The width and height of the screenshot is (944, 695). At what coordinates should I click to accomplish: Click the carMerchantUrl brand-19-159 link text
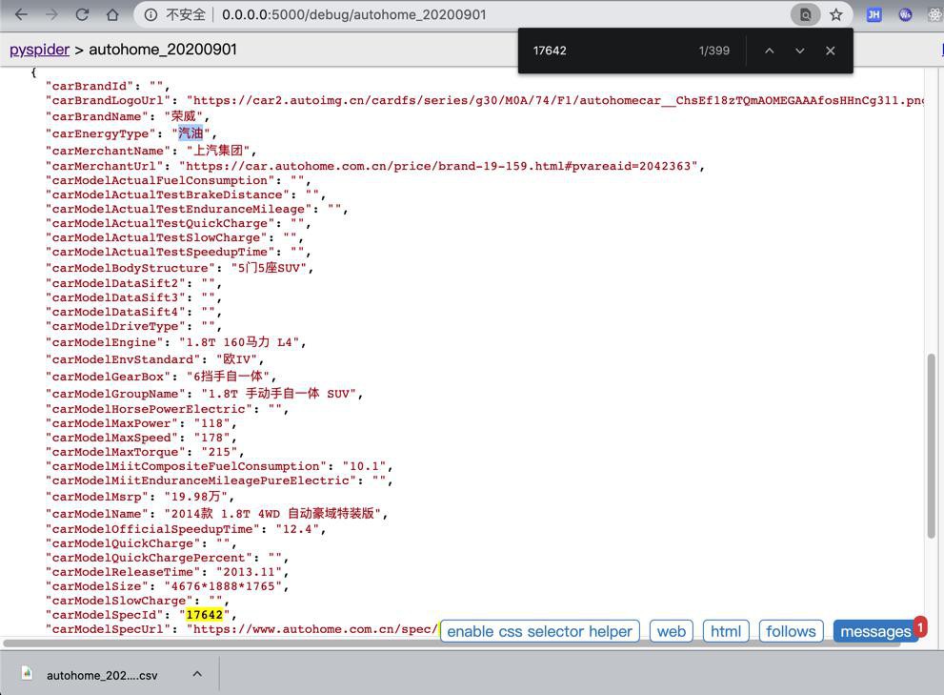tap(437, 166)
